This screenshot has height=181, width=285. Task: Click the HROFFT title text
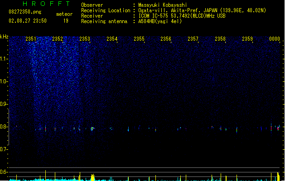[x=46, y=4]
